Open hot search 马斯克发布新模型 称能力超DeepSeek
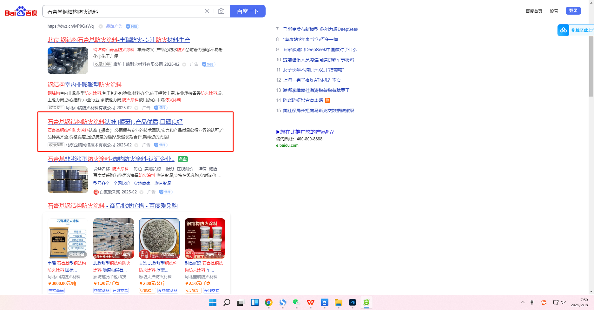Viewport: 594px width, 310px height. pyautogui.click(x=320, y=29)
